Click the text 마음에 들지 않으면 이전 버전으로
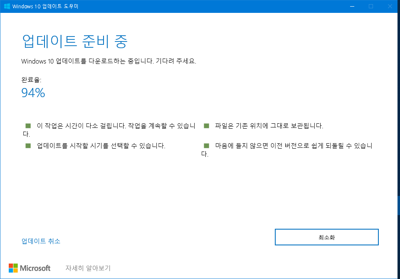 (x=262, y=146)
